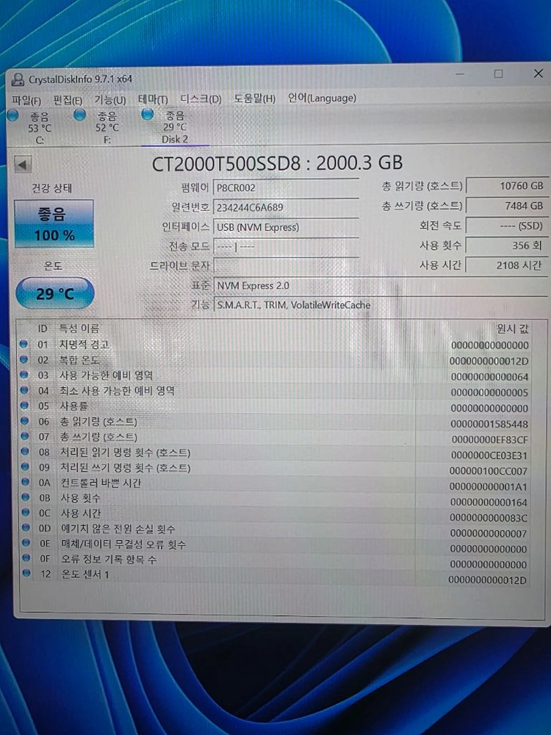Click status dot for 01 치명적 경고
Image resolution: width=551 pixels, height=735 pixels.
[24, 344]
